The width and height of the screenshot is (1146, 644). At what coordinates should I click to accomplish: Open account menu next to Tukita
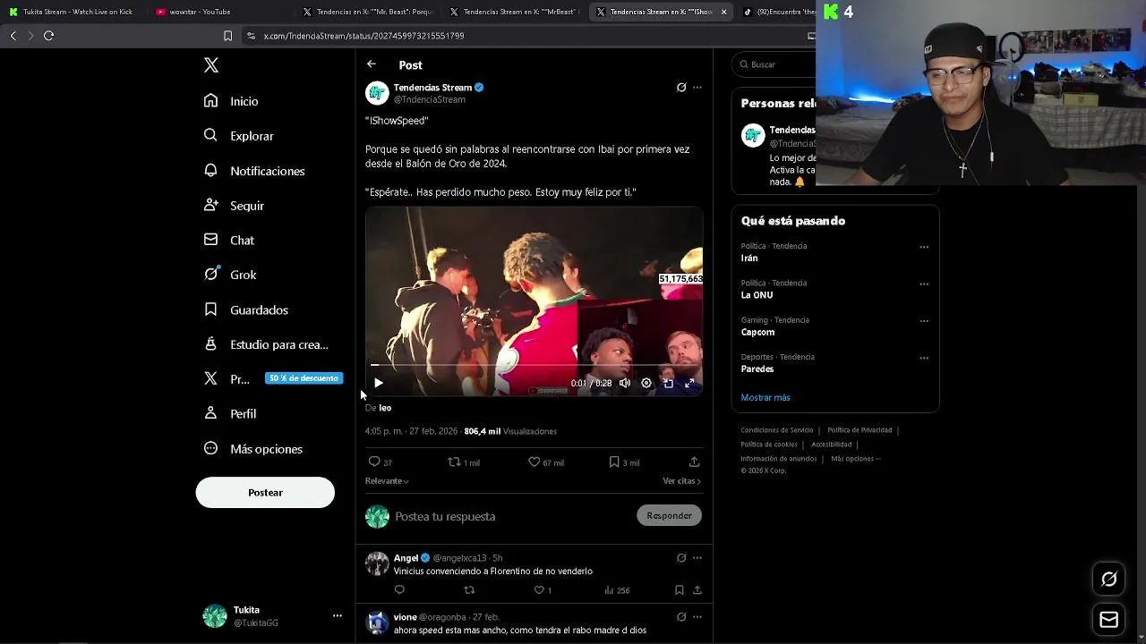coord(338,615)
